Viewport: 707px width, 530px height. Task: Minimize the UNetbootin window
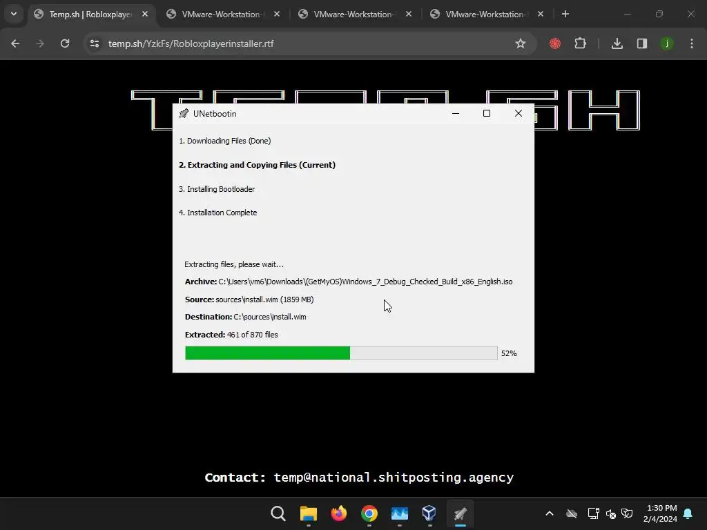tap(456, 113)
